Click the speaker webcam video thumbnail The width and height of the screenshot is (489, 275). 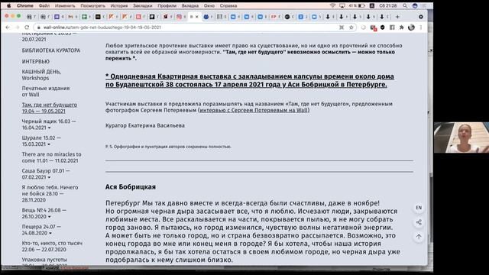coord(461,137)
